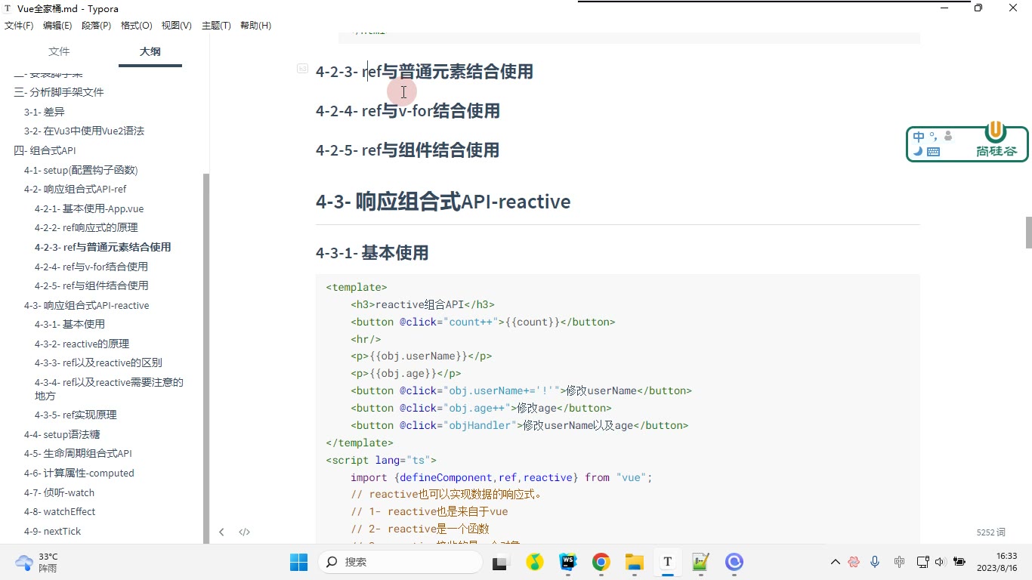Open File Explorer from the taskbar
Viewport: 1032px width, 580px height.
634,562
